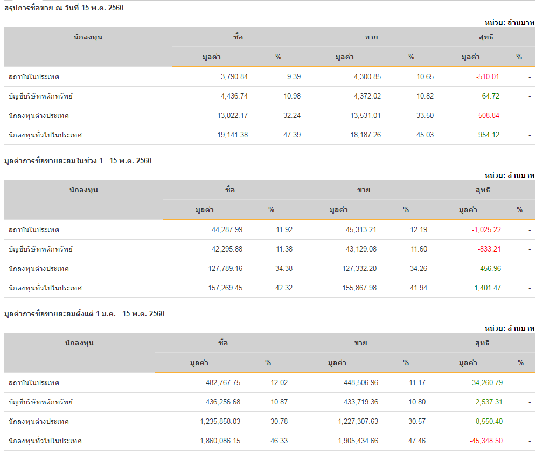The width and height of the screenshot is (543, 454).
Task: Select the red net value -510.01
Action: pyautogui.click(x=488, y=76)
